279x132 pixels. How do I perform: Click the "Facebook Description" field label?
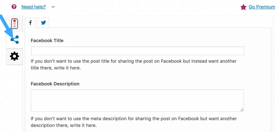pyautogui.click(x=55, y=84)
